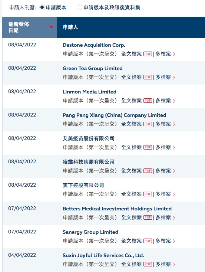The width and height of the screenshot is (205, 272).
Task: Expand 多檔案 chevron for Betters Medical Investment
Action: tap(174, 218)
